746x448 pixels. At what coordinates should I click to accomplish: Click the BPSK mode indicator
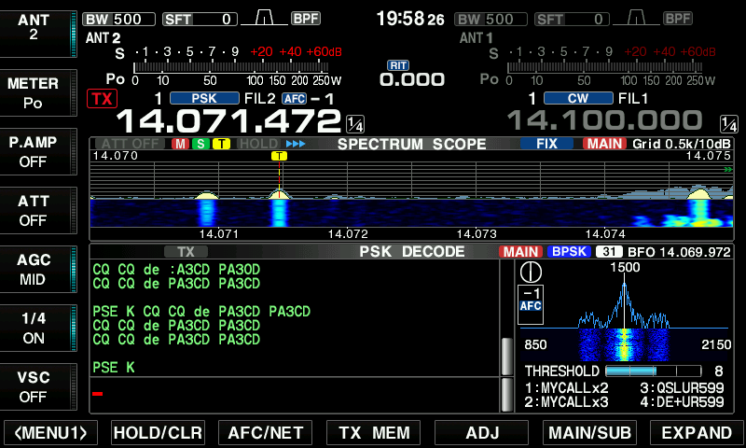coord(570,252)
